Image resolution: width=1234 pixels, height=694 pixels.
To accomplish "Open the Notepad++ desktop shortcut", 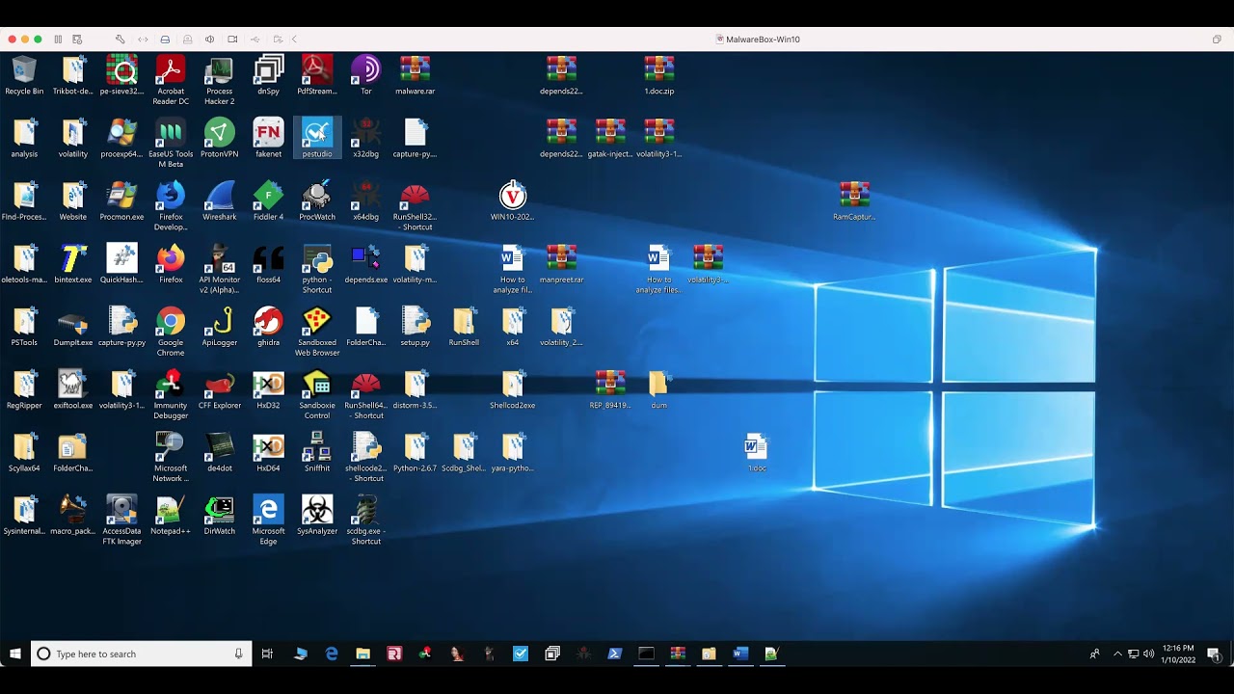I will click(x=171, y=515).
